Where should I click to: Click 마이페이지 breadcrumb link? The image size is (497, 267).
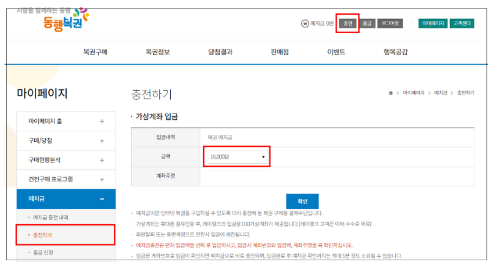[413, 93]
